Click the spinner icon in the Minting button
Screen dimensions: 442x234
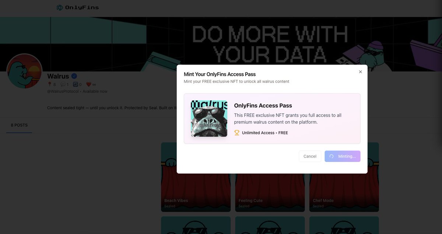331,156
